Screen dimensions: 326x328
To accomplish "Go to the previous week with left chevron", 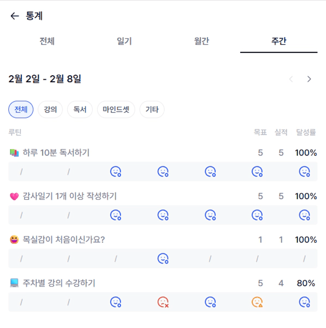I will [291, 79].
